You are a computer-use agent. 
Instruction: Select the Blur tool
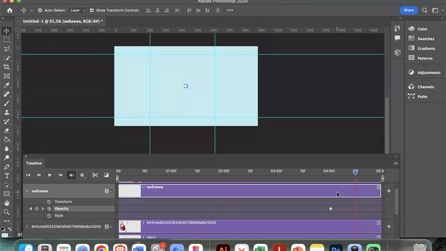(x=6, y=149)
